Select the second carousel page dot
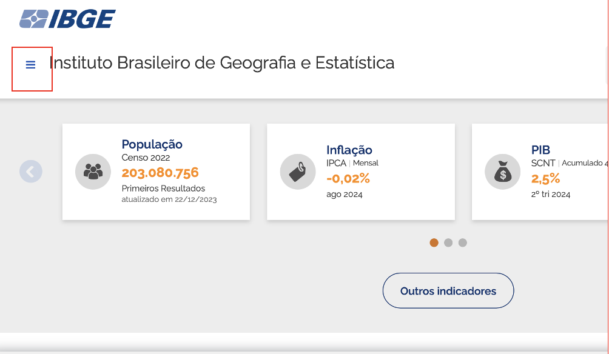 (x=448, y=242)
